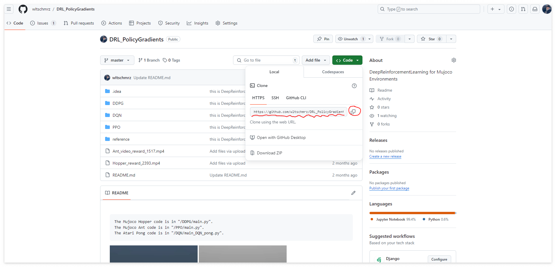Open the About section settings gear
556x267 pixels.
tap(454, 60)
